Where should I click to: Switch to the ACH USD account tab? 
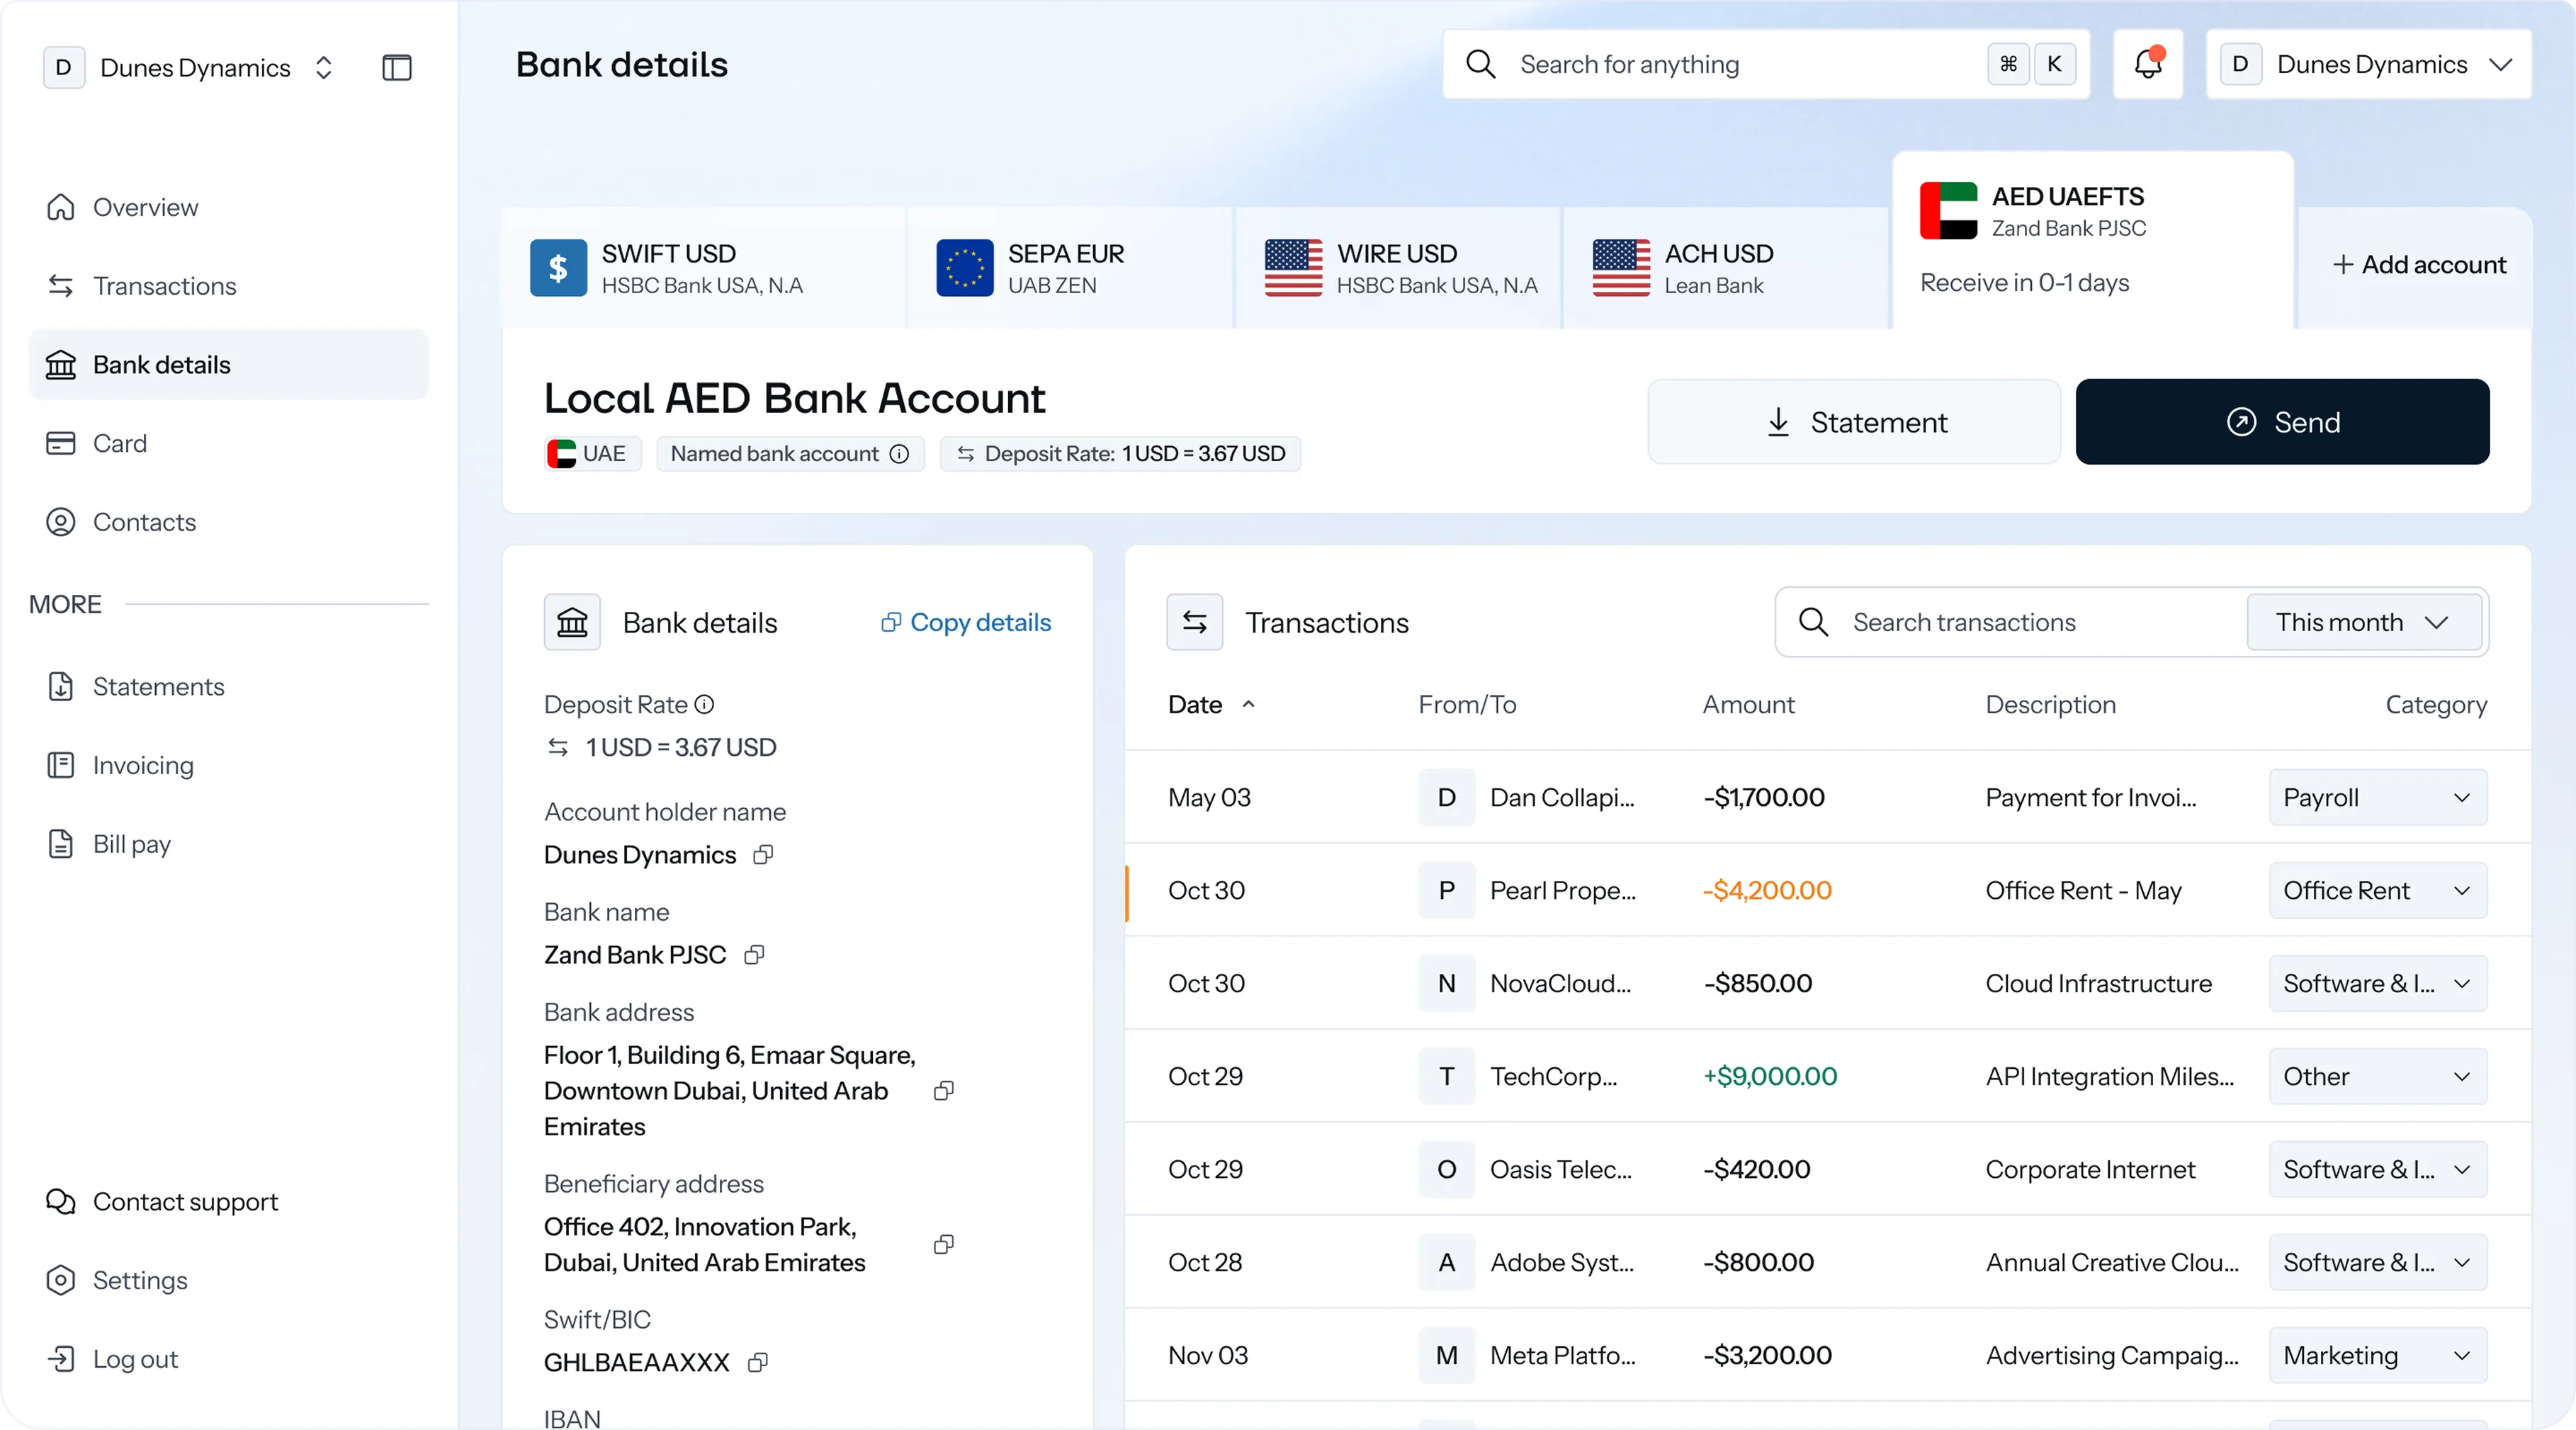click(1725, 268)
